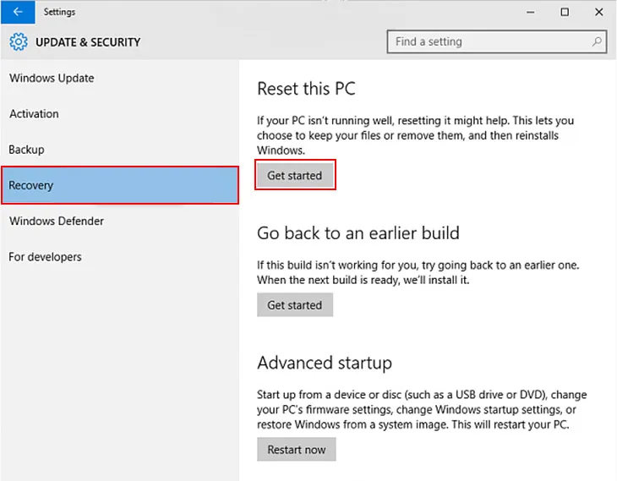Minimize the Settings window

point(531,12)
